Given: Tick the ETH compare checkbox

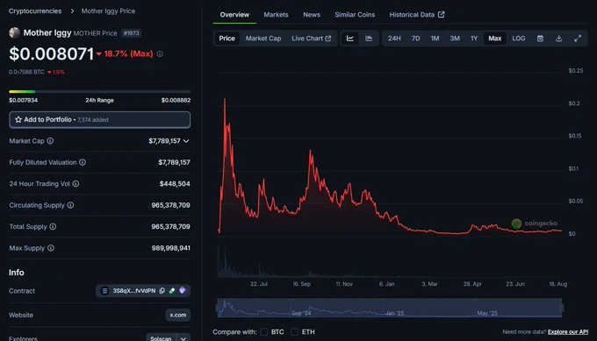Looking at the screenshot, I should 295,332.
